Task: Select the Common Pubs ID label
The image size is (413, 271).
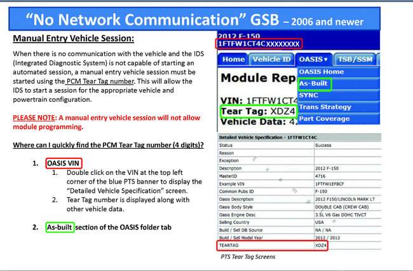Action: (x=236, y=191)
